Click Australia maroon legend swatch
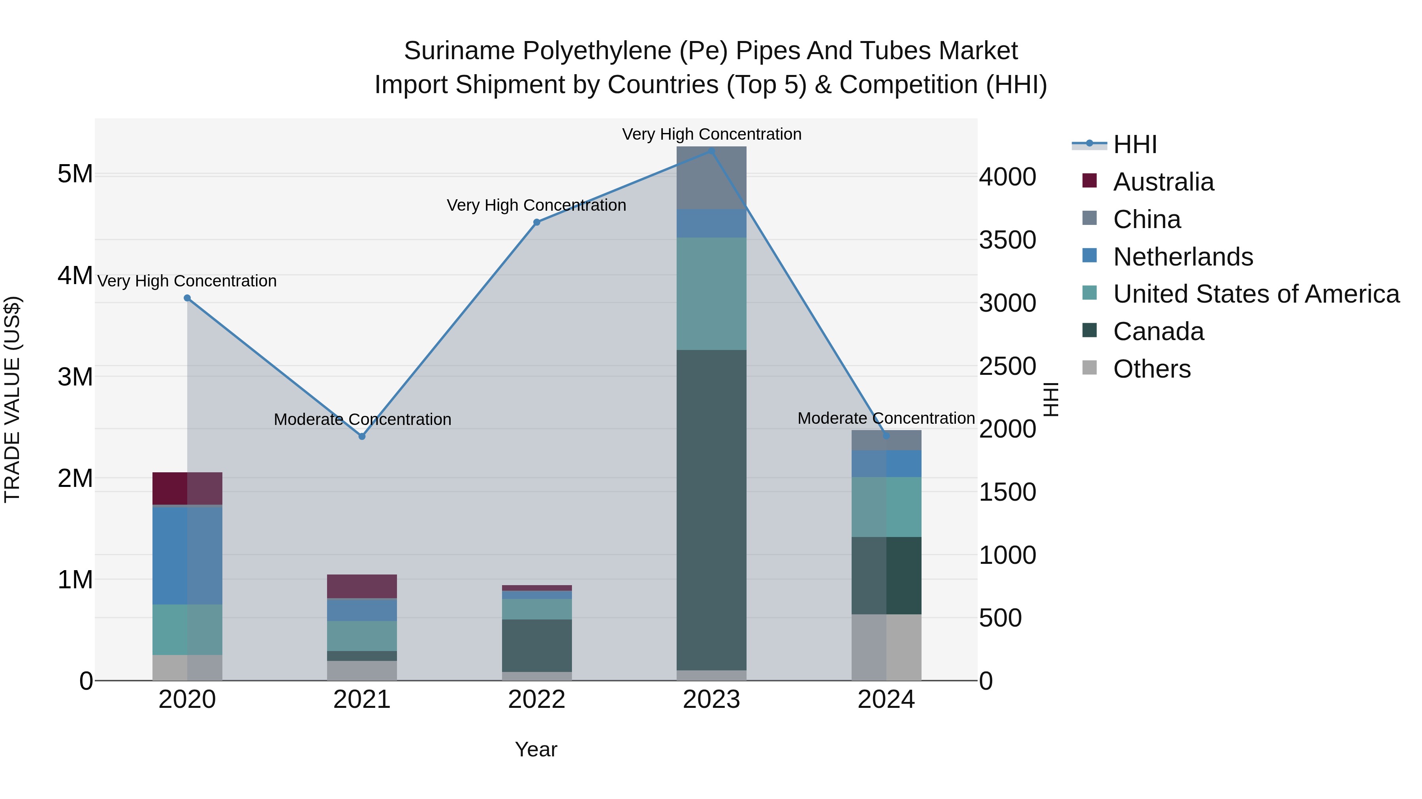This screenshot has height=799, width=1422. [x=1090, y=180]
